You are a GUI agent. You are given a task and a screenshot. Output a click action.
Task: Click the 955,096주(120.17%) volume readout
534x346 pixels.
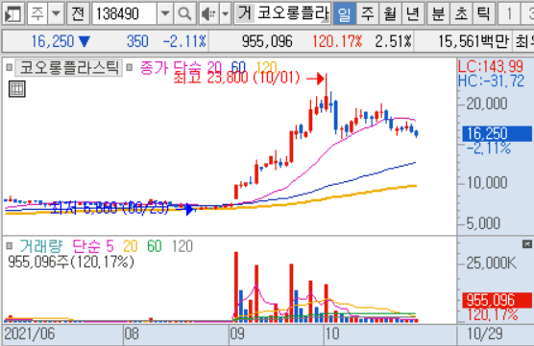[71, 262]
